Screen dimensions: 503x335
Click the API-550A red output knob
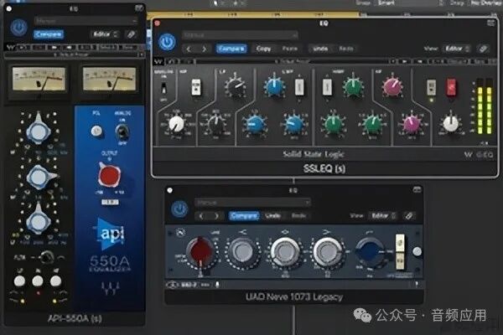(109, 175)
